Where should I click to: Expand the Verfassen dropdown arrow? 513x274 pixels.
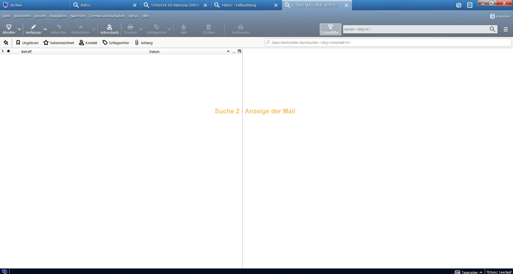pos(45,29)
